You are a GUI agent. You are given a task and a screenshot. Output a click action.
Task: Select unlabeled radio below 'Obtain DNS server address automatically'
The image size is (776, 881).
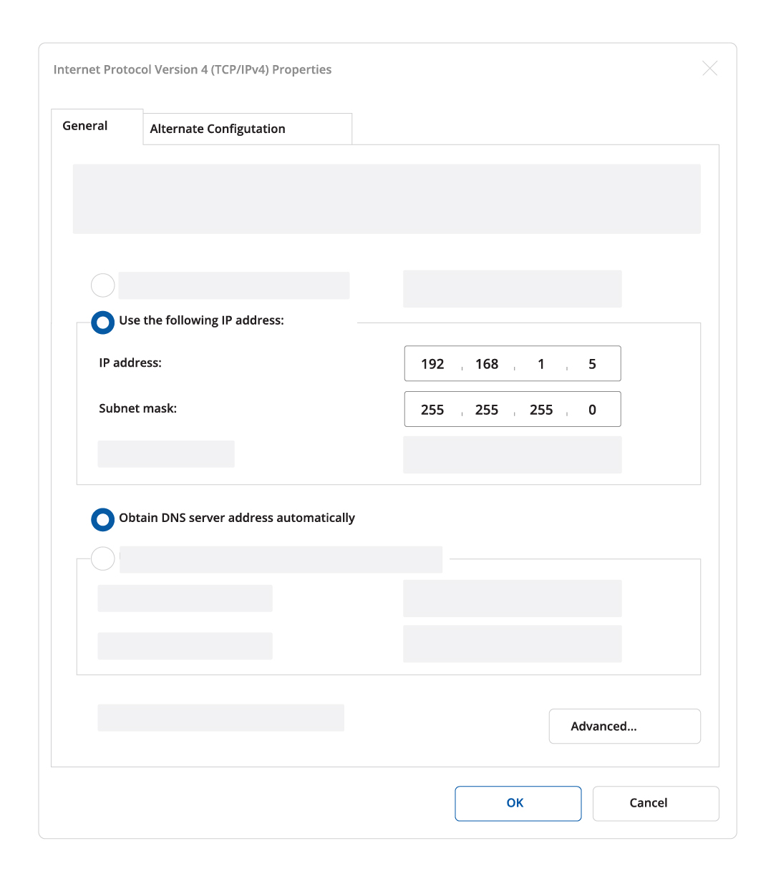click(x=103, y=558)
